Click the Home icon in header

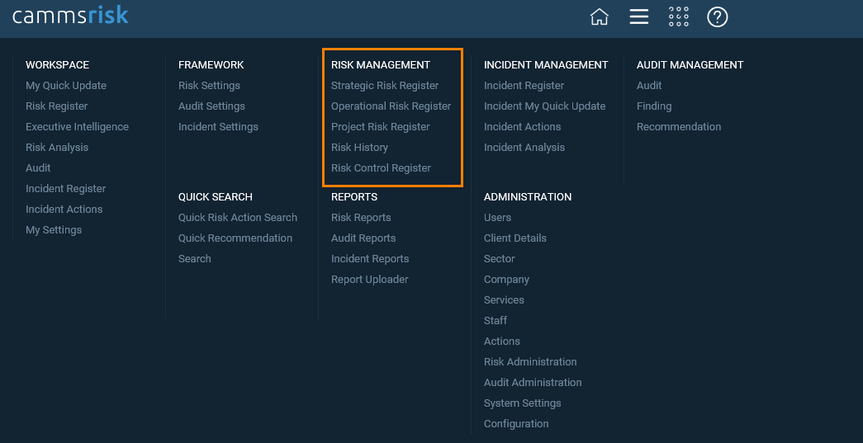click(599, 17)
